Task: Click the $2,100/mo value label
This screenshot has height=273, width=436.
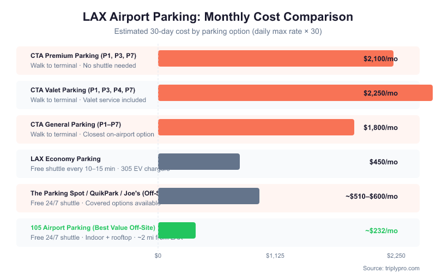Action: pyautogui.click(x=380, y=59)
